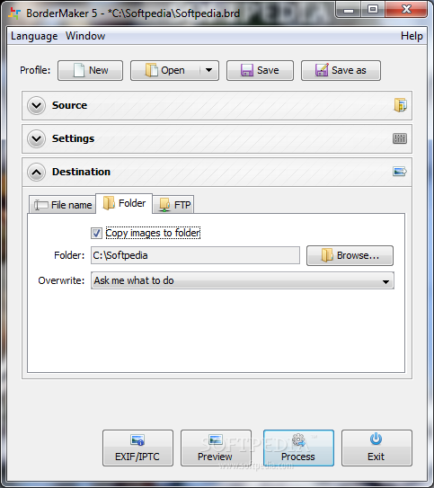This screenshot has height=488, width=434.
Task: Open the Language menu
Action: pyautogui.click(x=34, y=36)
